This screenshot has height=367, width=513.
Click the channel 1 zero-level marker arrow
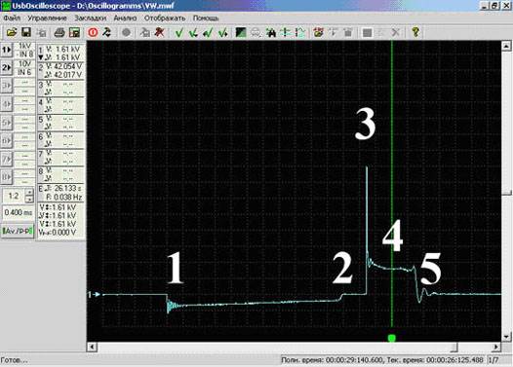[x=94, y=295]
